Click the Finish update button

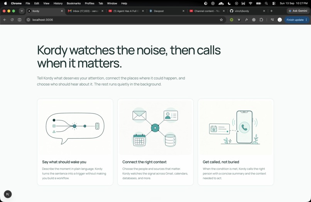(296, 20)
